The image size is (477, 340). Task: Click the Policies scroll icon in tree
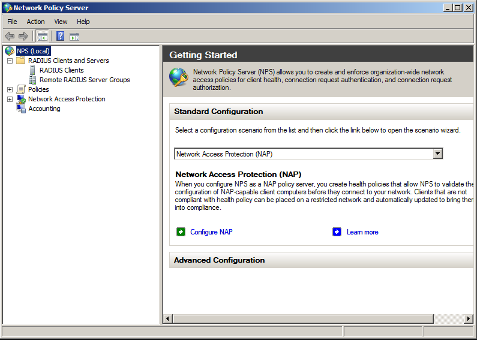tap(21, 89)
